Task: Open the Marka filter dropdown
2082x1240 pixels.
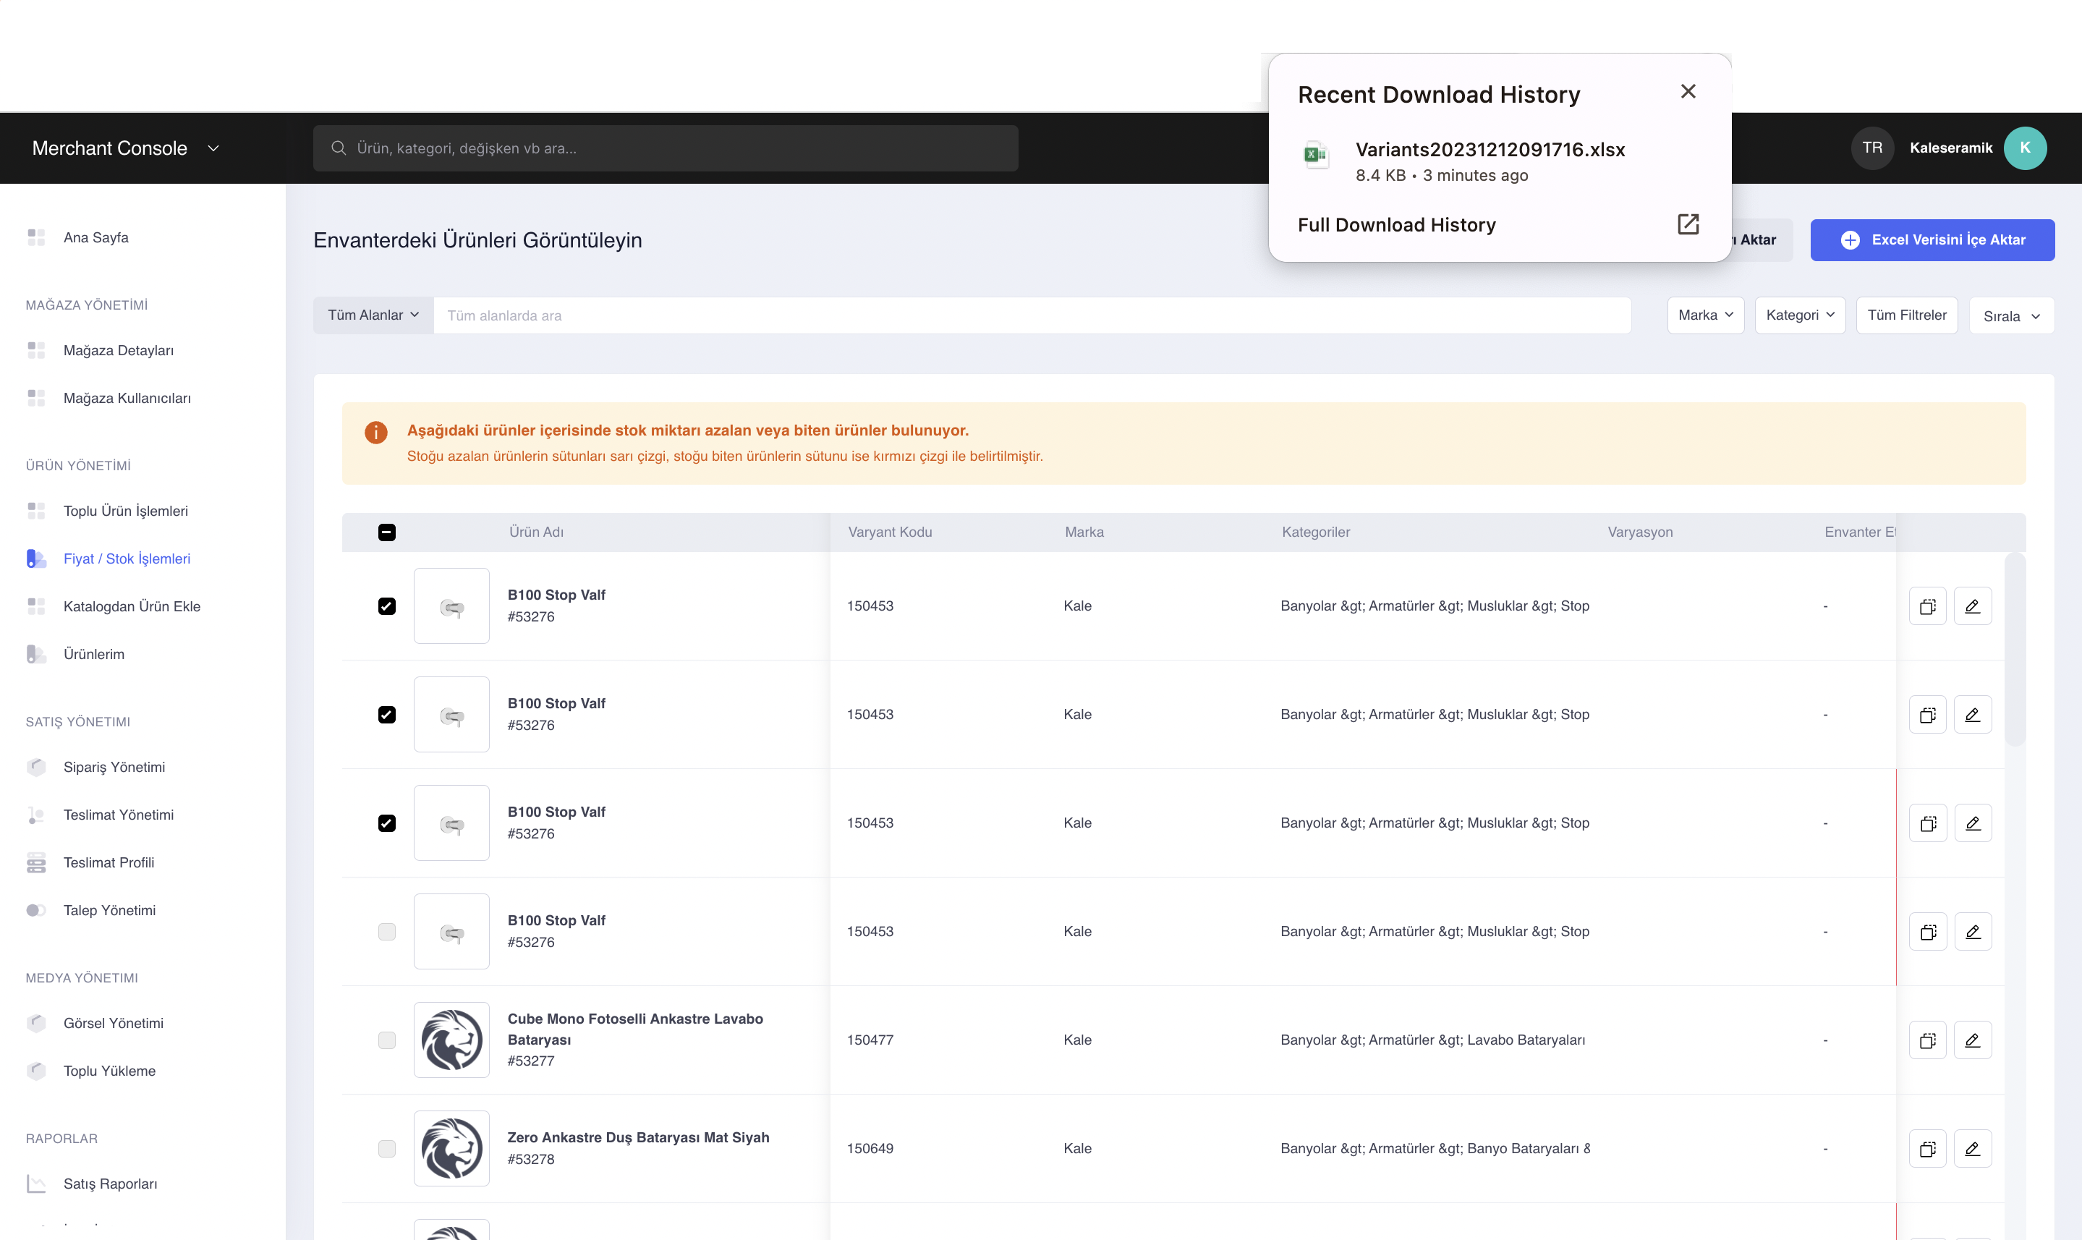Action: tap(1705, 315)
